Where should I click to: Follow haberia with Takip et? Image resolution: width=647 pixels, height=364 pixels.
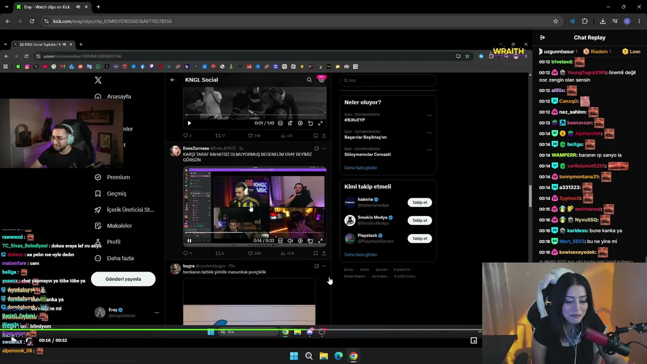click(x=420, y=202)
